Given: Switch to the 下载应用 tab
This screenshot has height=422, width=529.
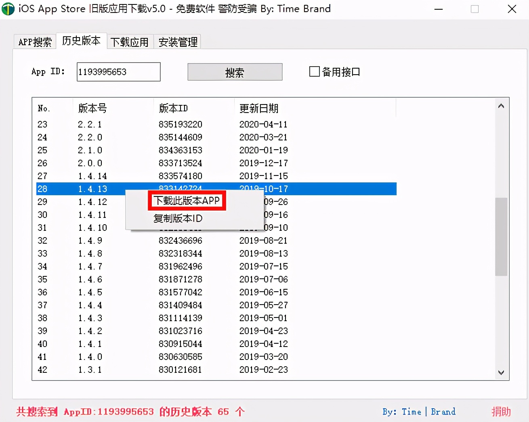Looking at the screenshot, I should [x=130, y=41].
